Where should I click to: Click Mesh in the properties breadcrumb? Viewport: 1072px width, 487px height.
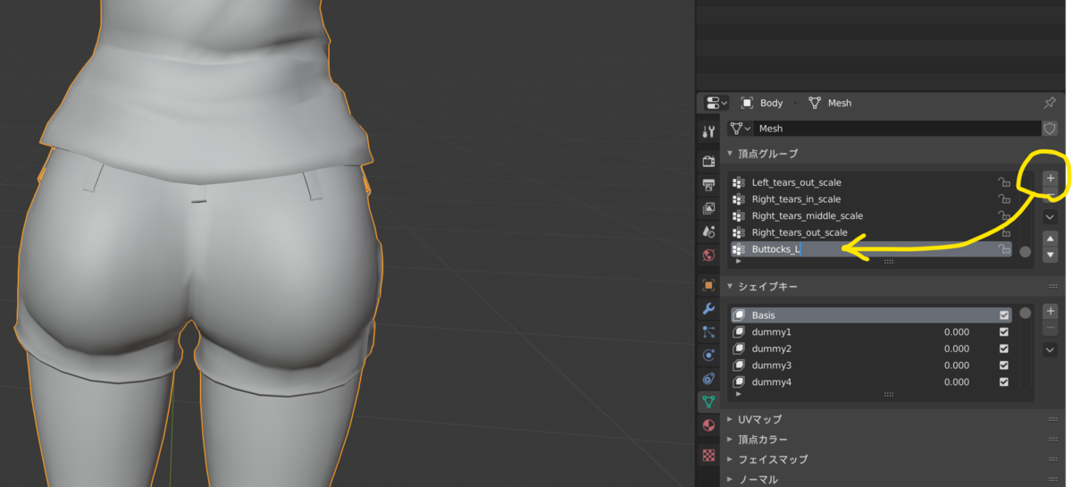tap(840, 103)
